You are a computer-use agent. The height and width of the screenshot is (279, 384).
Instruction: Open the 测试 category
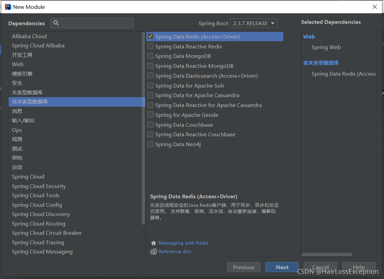coord(75,149)
